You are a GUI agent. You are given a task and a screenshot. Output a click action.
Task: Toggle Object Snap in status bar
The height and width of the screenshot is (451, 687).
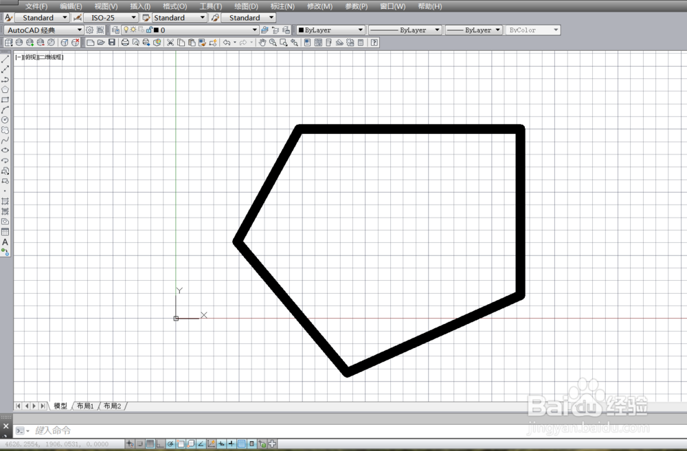point(181,443)
